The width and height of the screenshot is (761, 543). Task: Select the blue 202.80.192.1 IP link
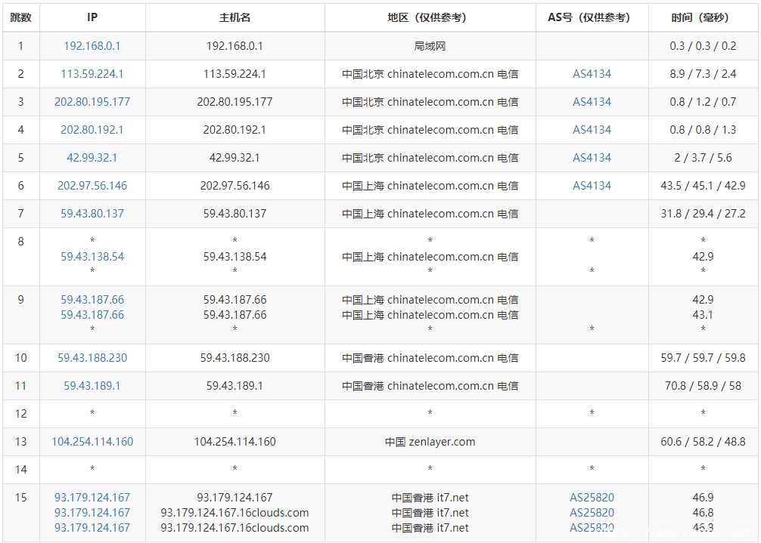pyautogui.click(x=92, y=130)
